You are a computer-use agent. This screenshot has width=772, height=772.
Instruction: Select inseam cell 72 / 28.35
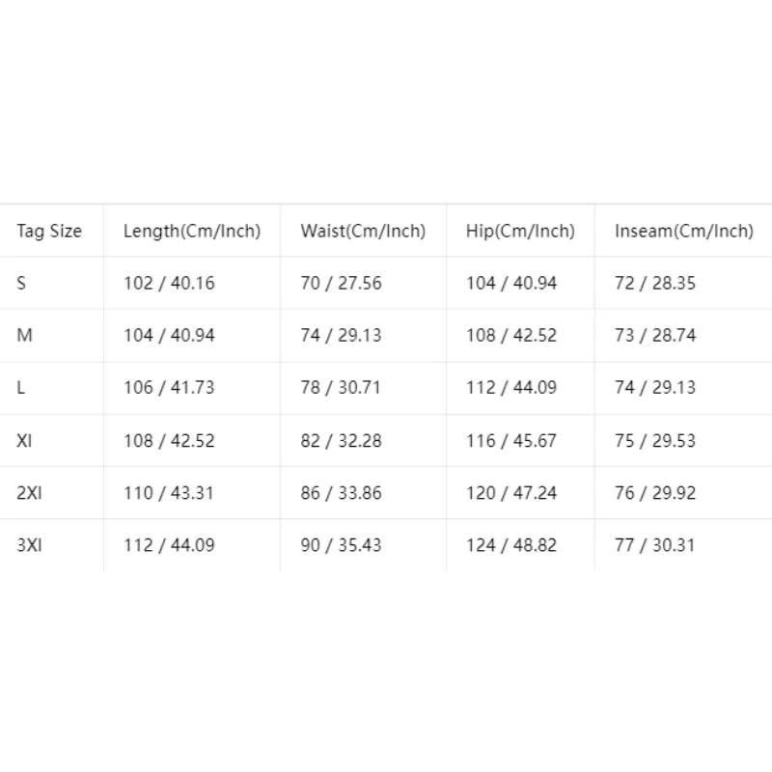pyautogui.click(x=655, y=283)
